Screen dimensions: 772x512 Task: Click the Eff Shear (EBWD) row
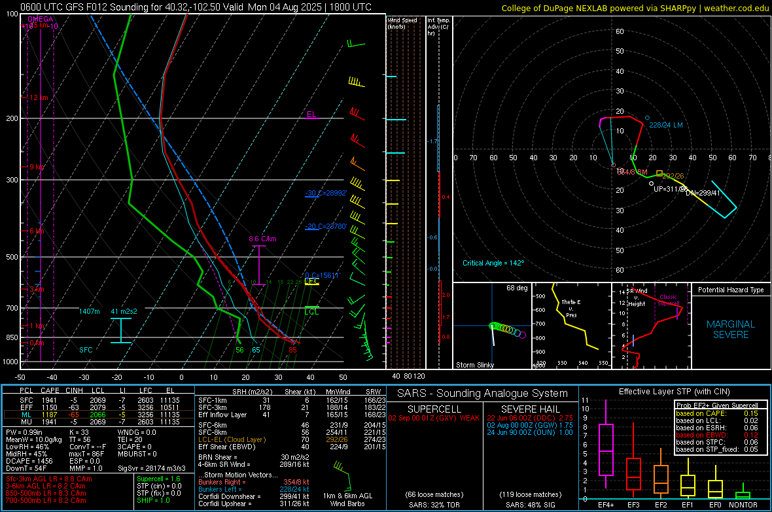292,447
